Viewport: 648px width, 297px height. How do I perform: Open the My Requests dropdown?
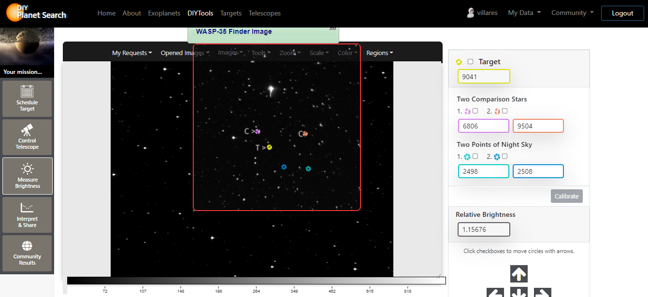tap(132, 53)
